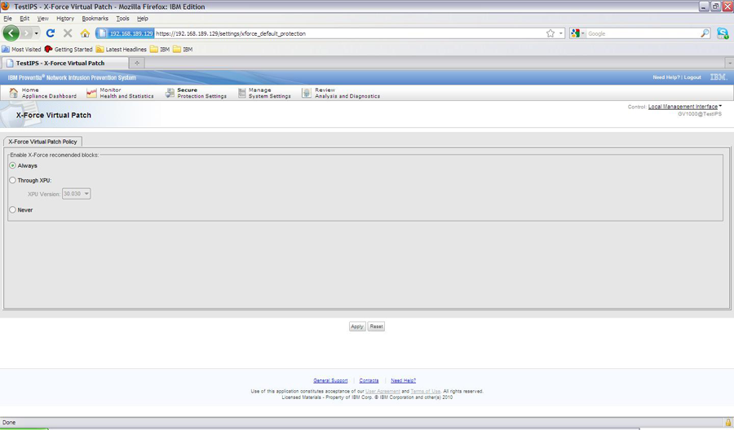Open the Terms of Use link
734x430 pixels.
click(426, 391)
